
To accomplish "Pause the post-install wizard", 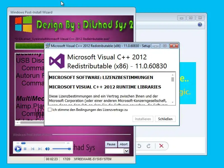I will click(x=111, y=144).
